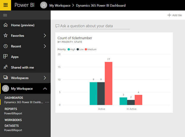
Task: Select In Active High bar labeled 3
Action: click(x=123, y=101)
